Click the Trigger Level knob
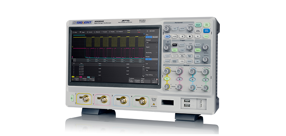The image size is (286, 136). (x=190, y=47)
